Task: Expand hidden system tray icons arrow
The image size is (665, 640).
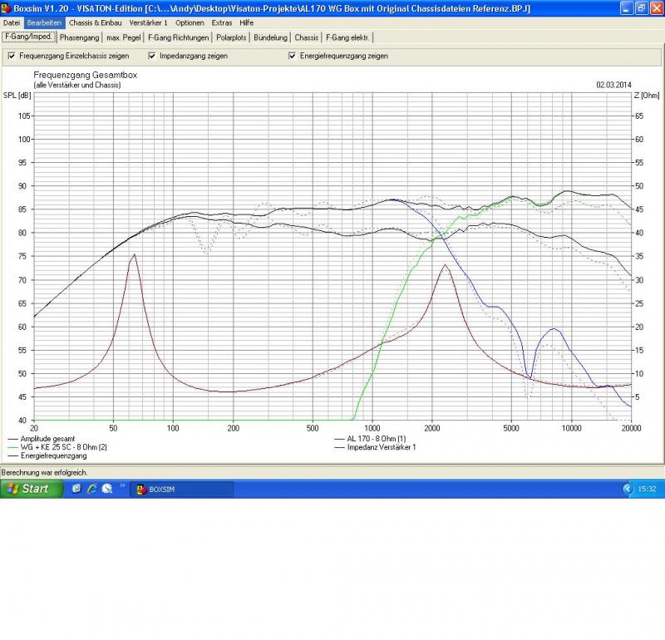Action: 627,489
